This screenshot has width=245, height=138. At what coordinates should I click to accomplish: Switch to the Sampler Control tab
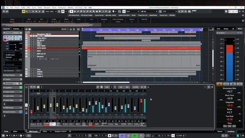pos(60,131)
